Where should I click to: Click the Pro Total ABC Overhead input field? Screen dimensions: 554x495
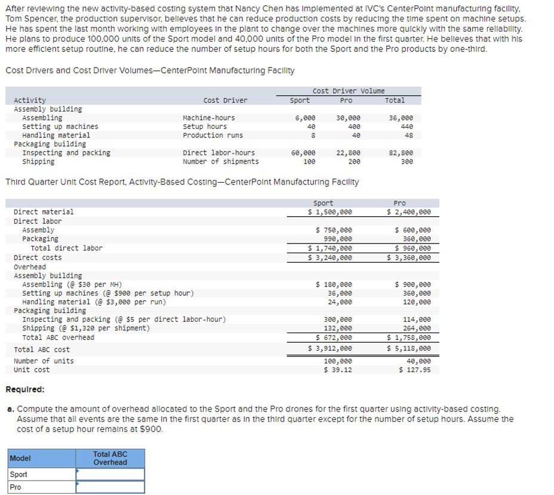pyautogui.click(x=110, y=487)
